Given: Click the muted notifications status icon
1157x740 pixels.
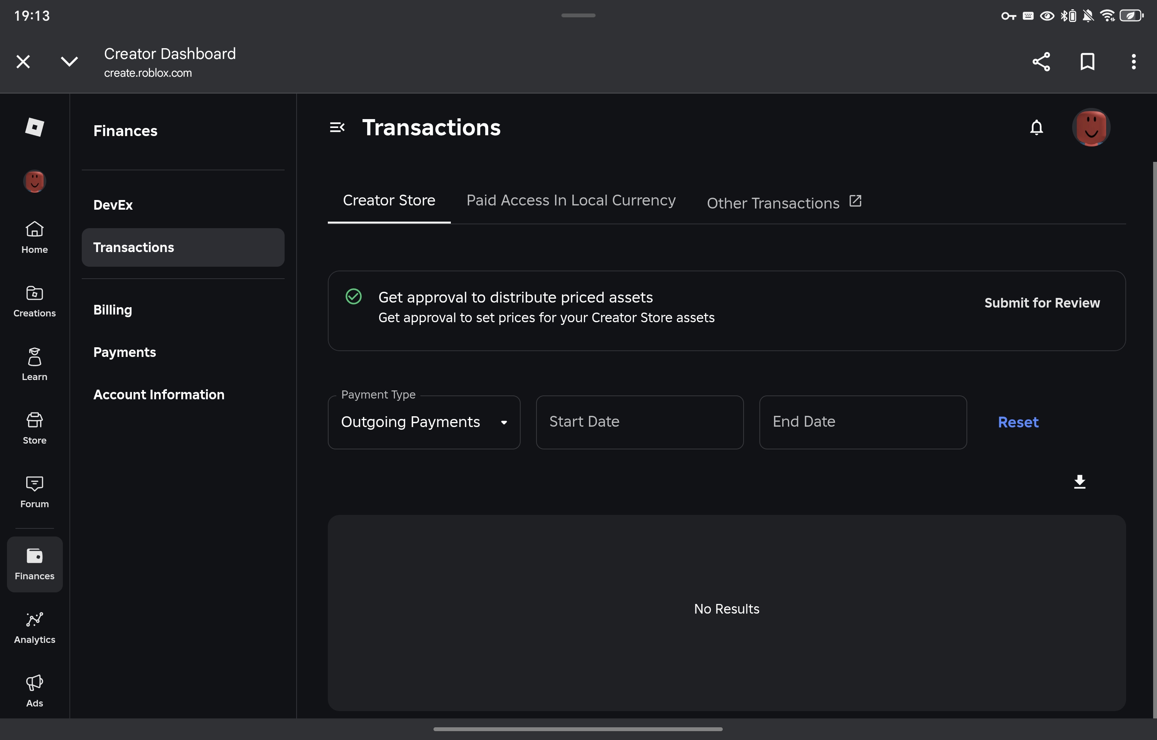Looking at the screenshot, I should point(1088,16).
